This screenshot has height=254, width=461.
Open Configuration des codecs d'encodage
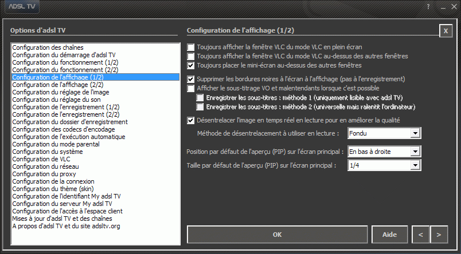96,129
